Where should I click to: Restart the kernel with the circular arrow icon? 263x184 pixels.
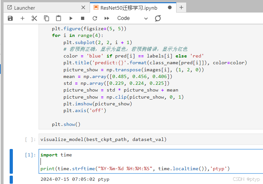click(95, 18)
